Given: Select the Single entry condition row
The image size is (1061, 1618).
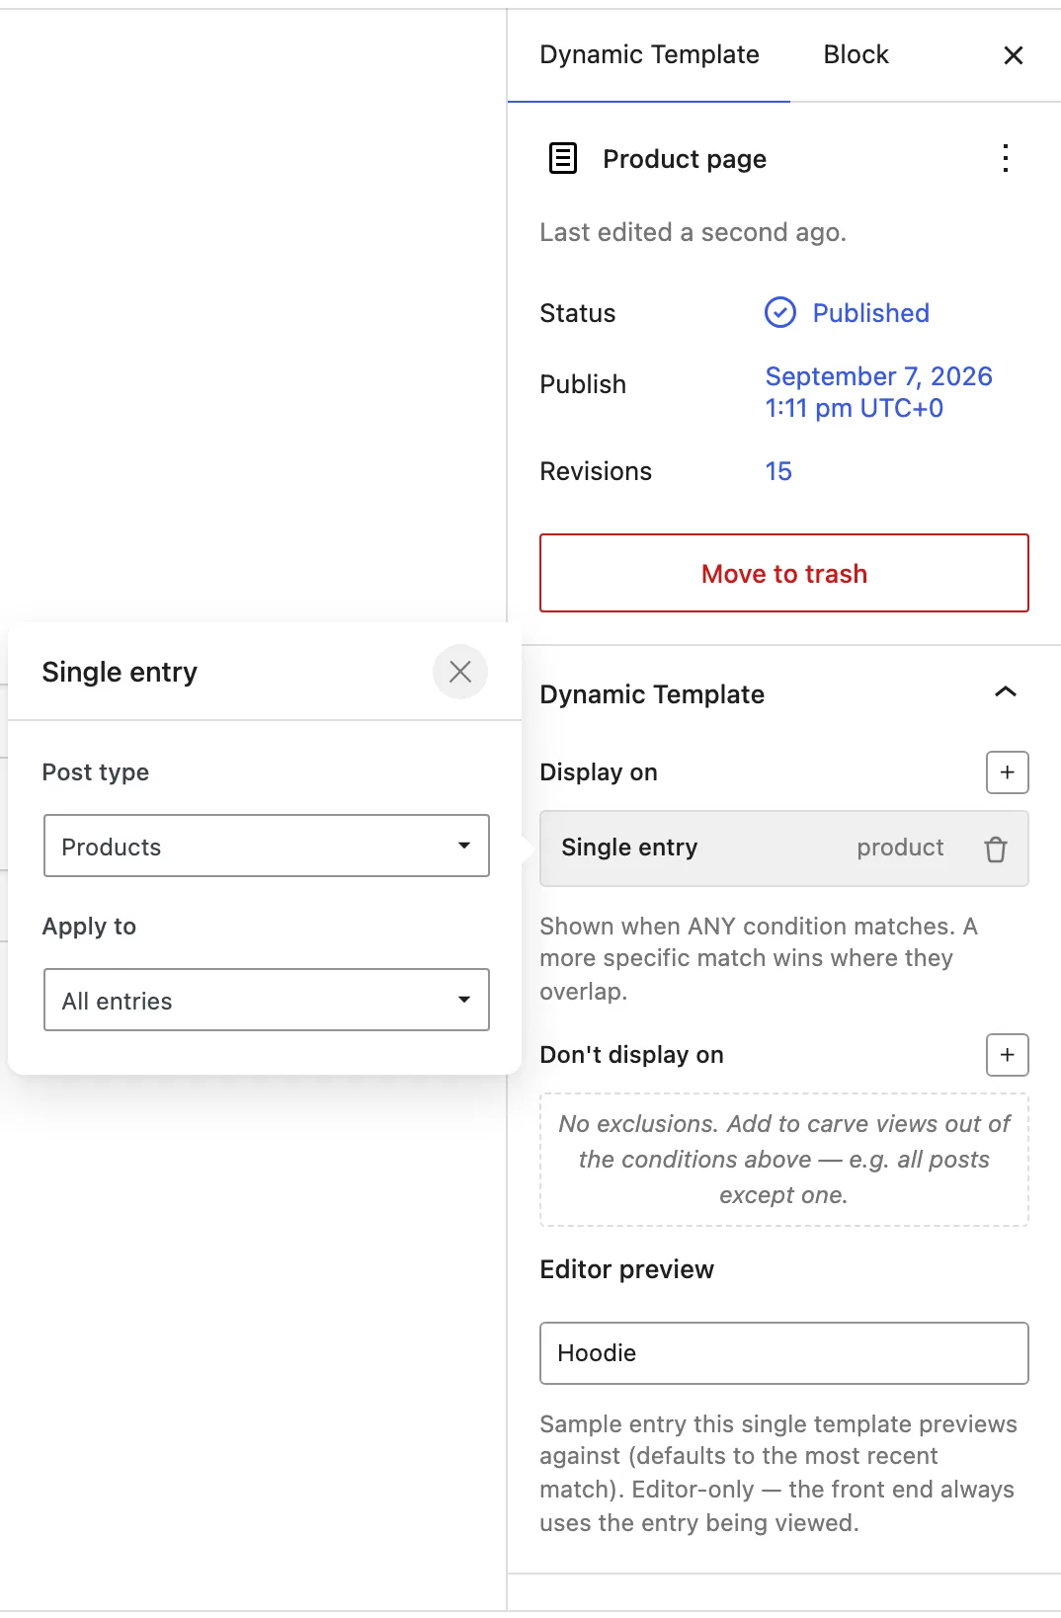Looking at the screenshot, I should 784,849.
